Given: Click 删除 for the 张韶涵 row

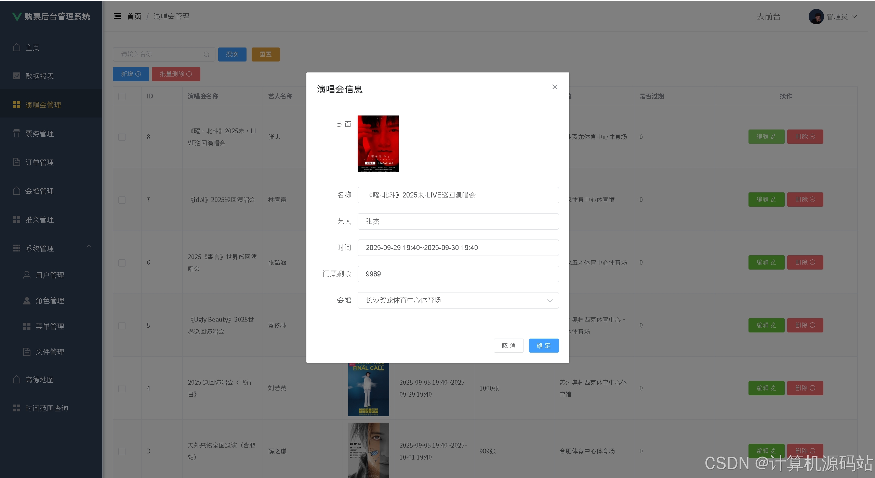Looking at the screenshot, I should (805, 262).
